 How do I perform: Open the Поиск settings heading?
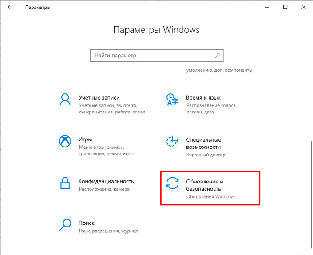coord(87,223)
